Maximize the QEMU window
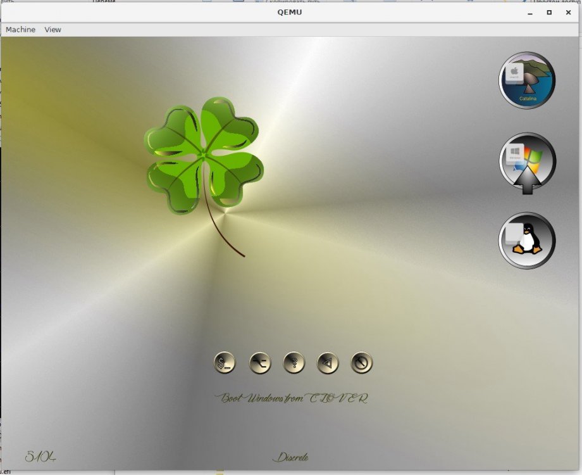 pyautogui.click(x=549, y=13)
